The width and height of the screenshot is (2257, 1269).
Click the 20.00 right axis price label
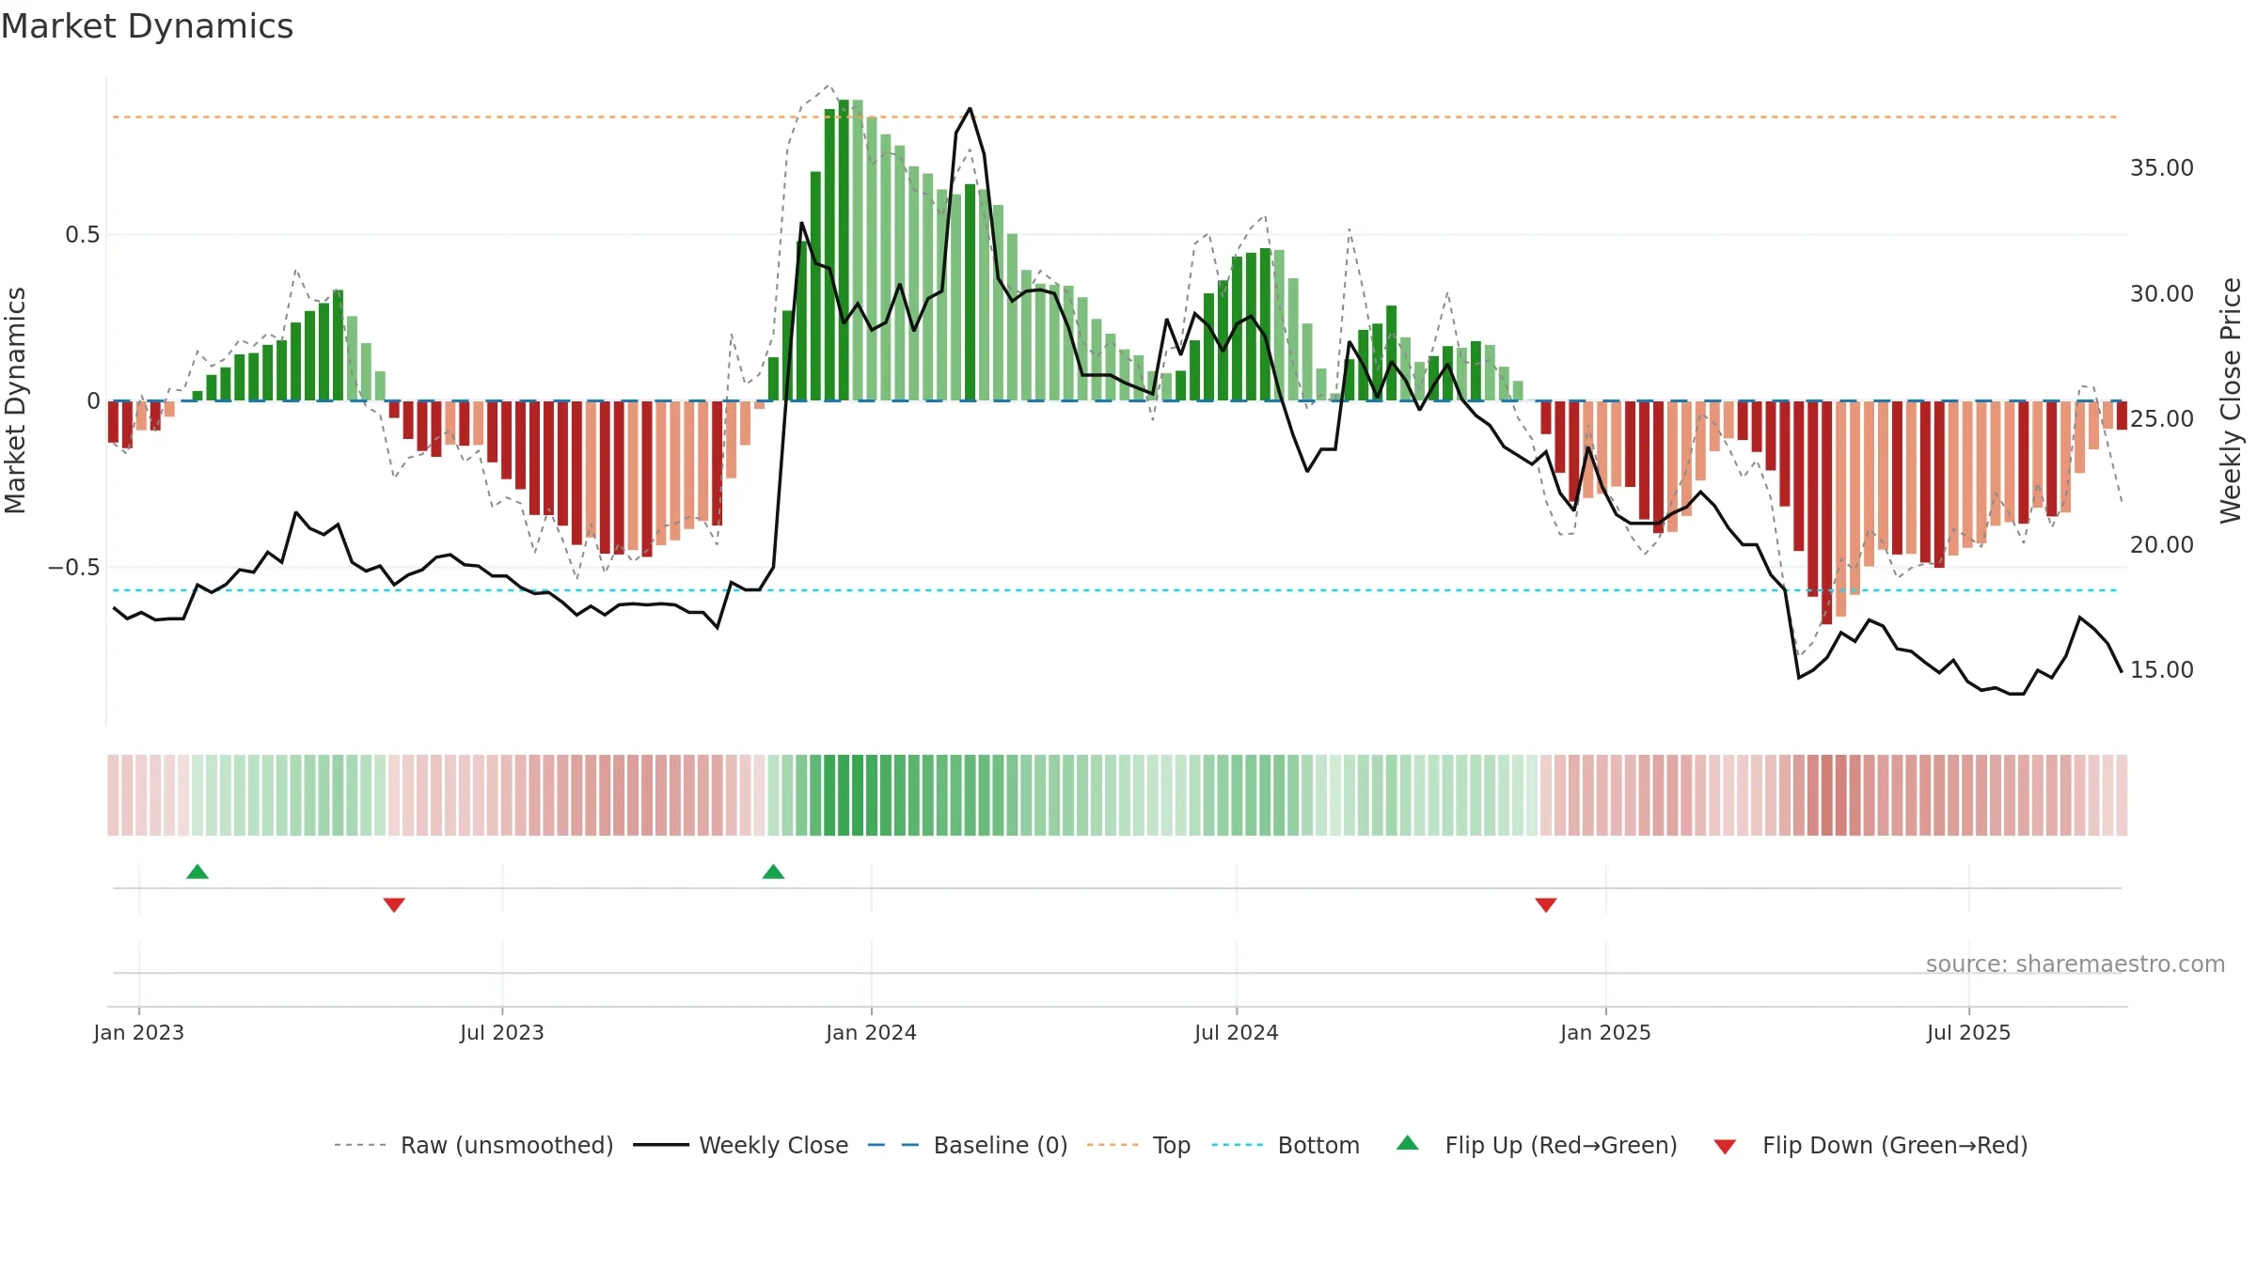(2161, 545)
